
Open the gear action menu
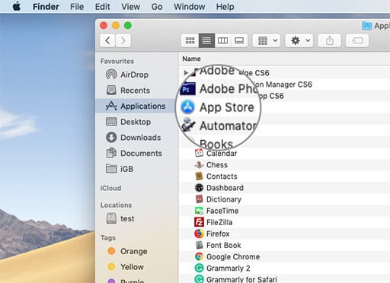tap(299, 40)
